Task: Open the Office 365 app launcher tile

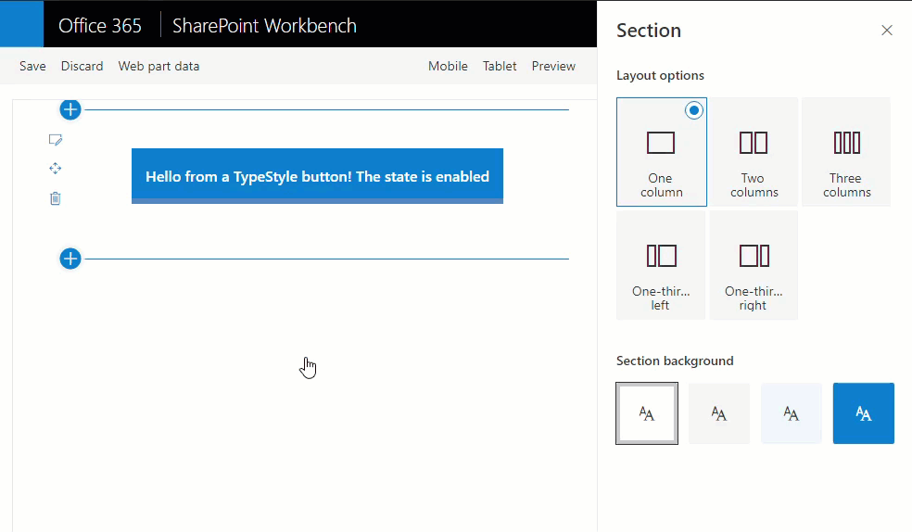Action: click(21, 24)
